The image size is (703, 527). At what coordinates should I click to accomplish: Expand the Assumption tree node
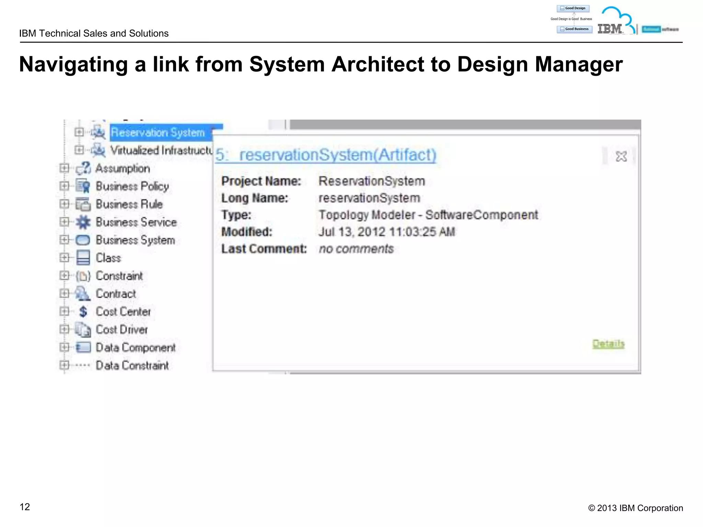pos(64,168)
